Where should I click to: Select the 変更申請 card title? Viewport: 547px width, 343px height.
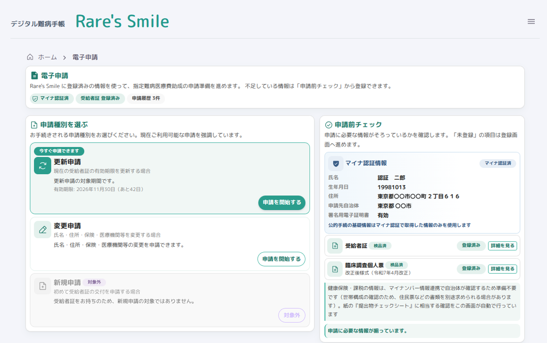click(67, 226)
